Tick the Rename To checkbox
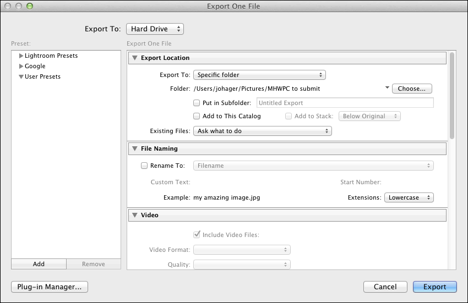The width and height of the screenshot is (468, 303). [144, 166]
